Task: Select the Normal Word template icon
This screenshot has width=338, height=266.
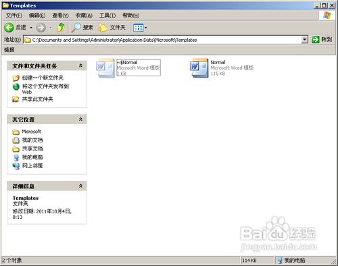Action: (199, 68)
